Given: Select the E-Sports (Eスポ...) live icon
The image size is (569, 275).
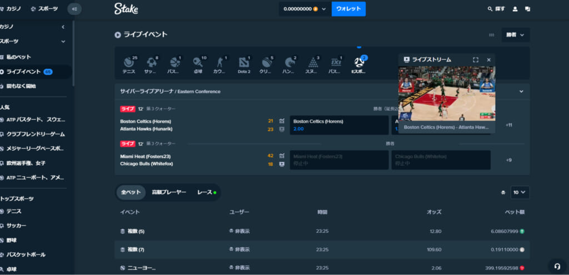Looking at the screenshot, I should (x=359, y=65).
